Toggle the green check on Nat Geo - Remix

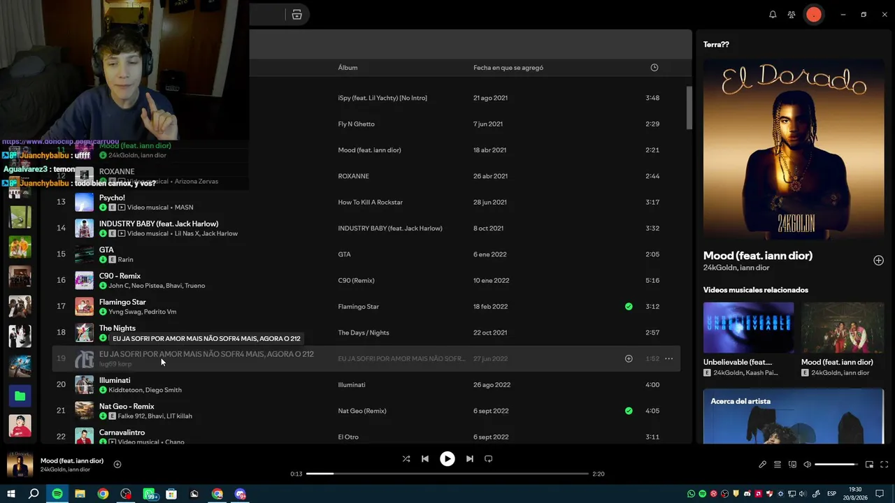[629, 411]
